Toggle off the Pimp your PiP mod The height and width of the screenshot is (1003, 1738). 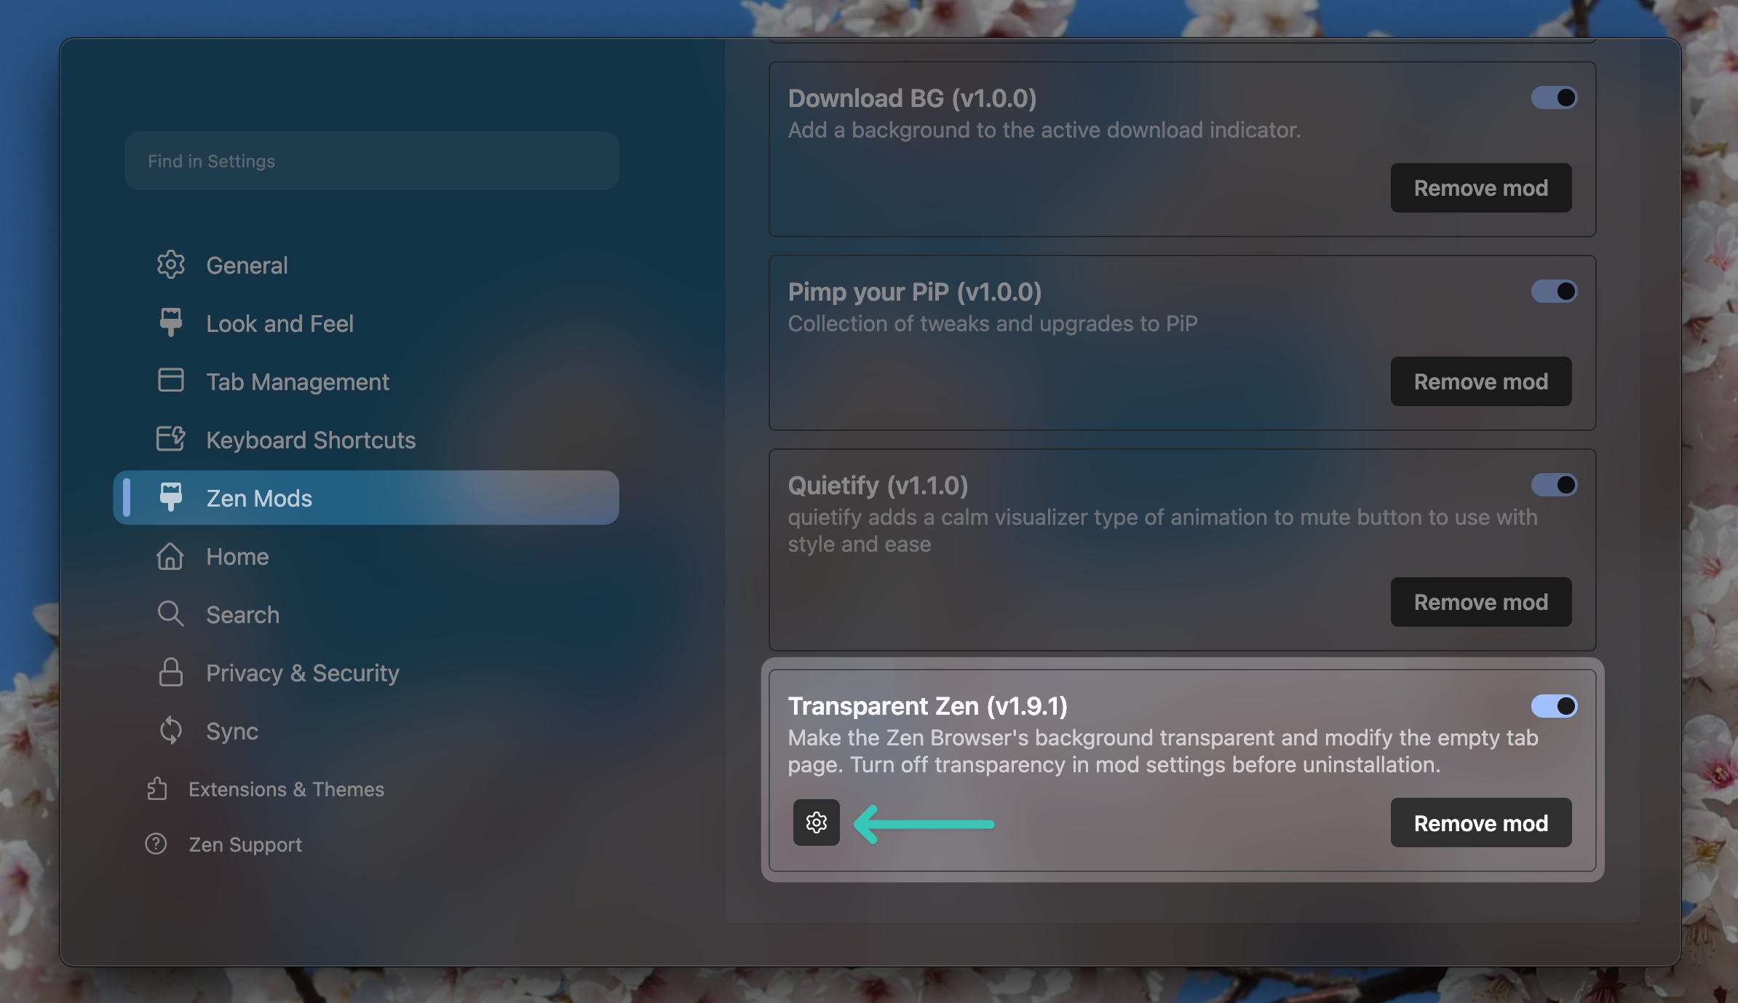[x=1554, y=291]
